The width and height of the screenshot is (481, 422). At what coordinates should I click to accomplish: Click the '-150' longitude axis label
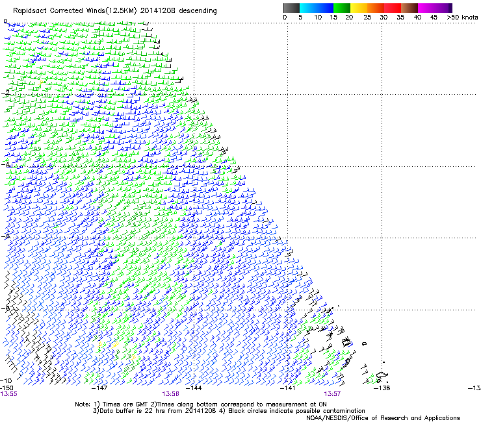6,388
